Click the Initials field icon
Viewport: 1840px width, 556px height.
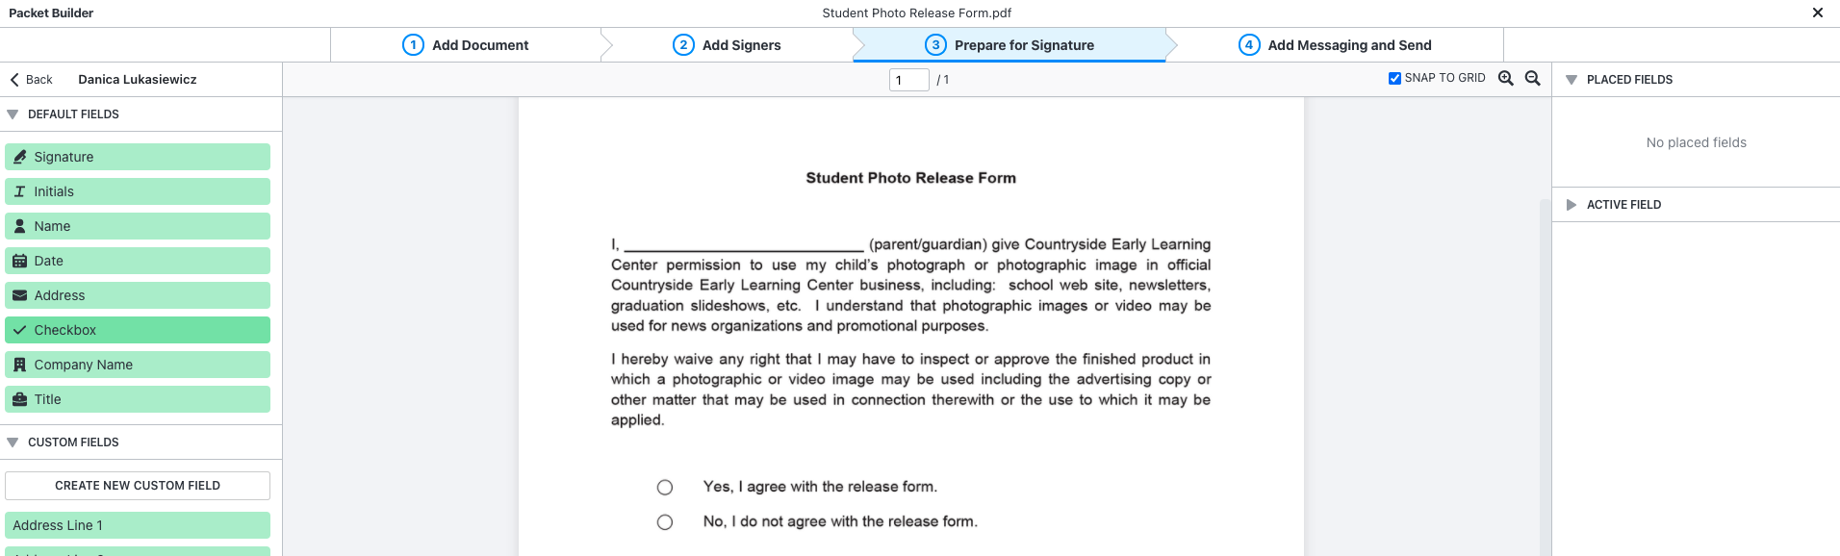click(x=19, y=191)
